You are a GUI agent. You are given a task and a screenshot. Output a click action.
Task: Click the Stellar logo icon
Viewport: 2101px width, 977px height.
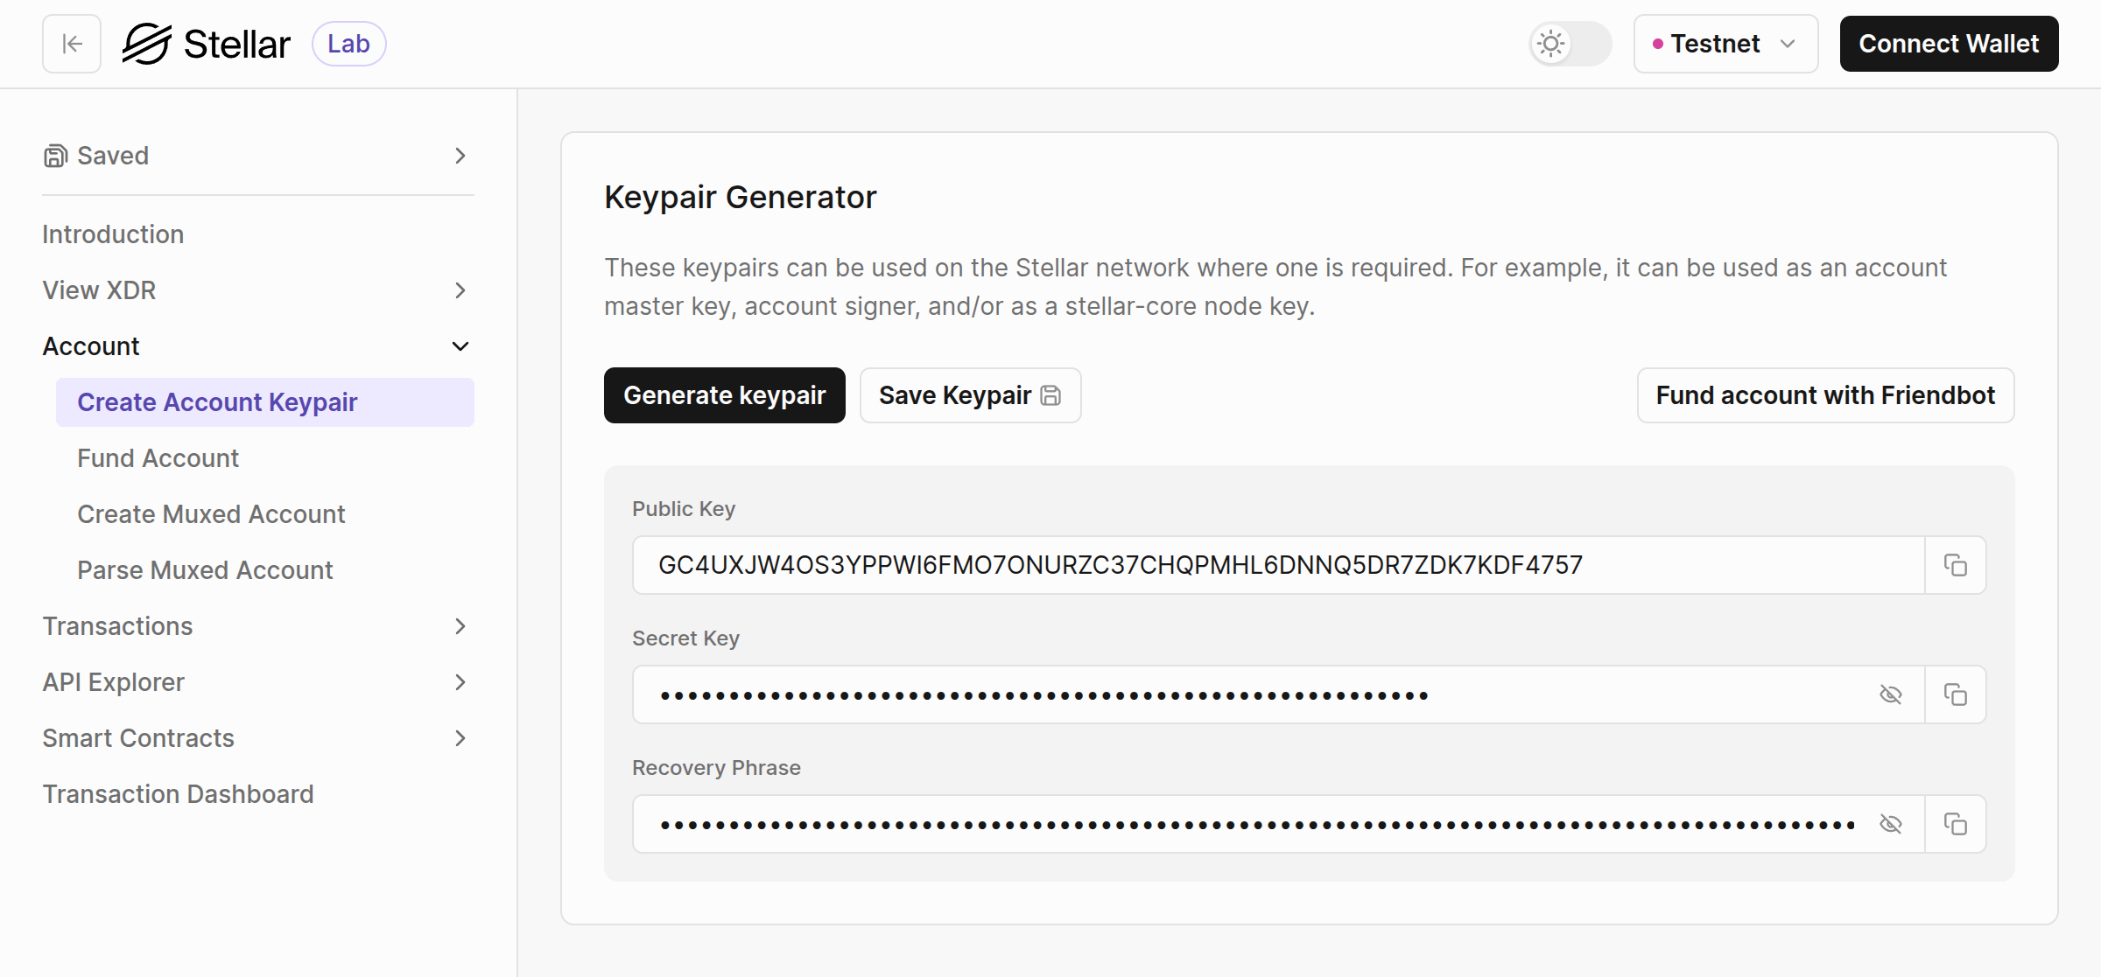[x=146, y=44]
